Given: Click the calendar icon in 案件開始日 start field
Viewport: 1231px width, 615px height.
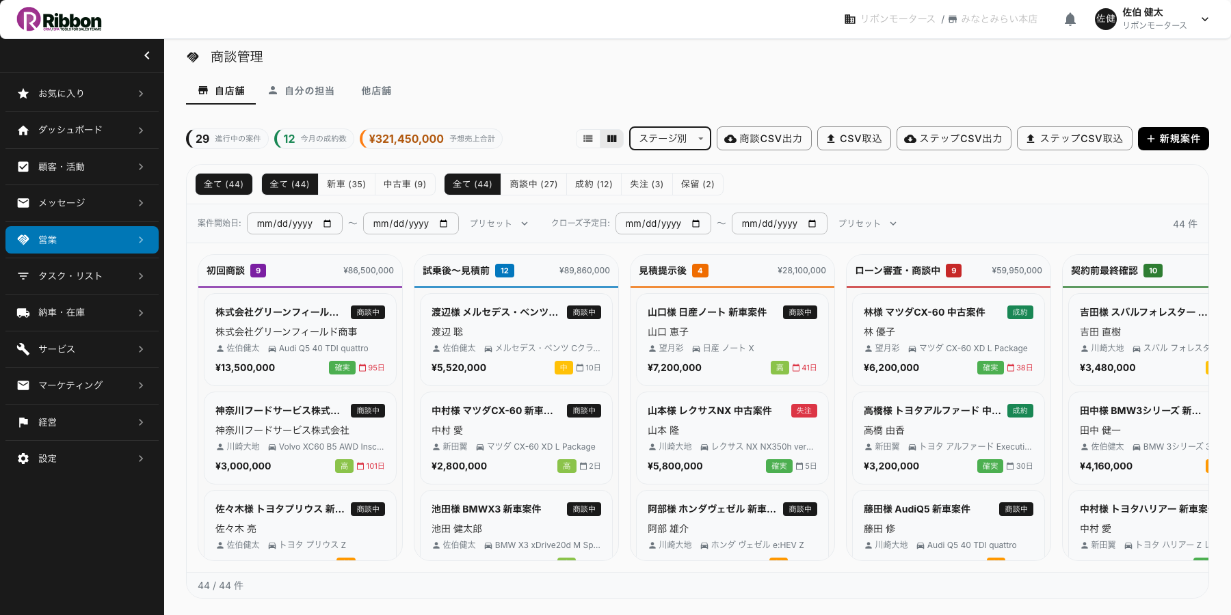Looking at the screenshot, I should tap(328, 223).
